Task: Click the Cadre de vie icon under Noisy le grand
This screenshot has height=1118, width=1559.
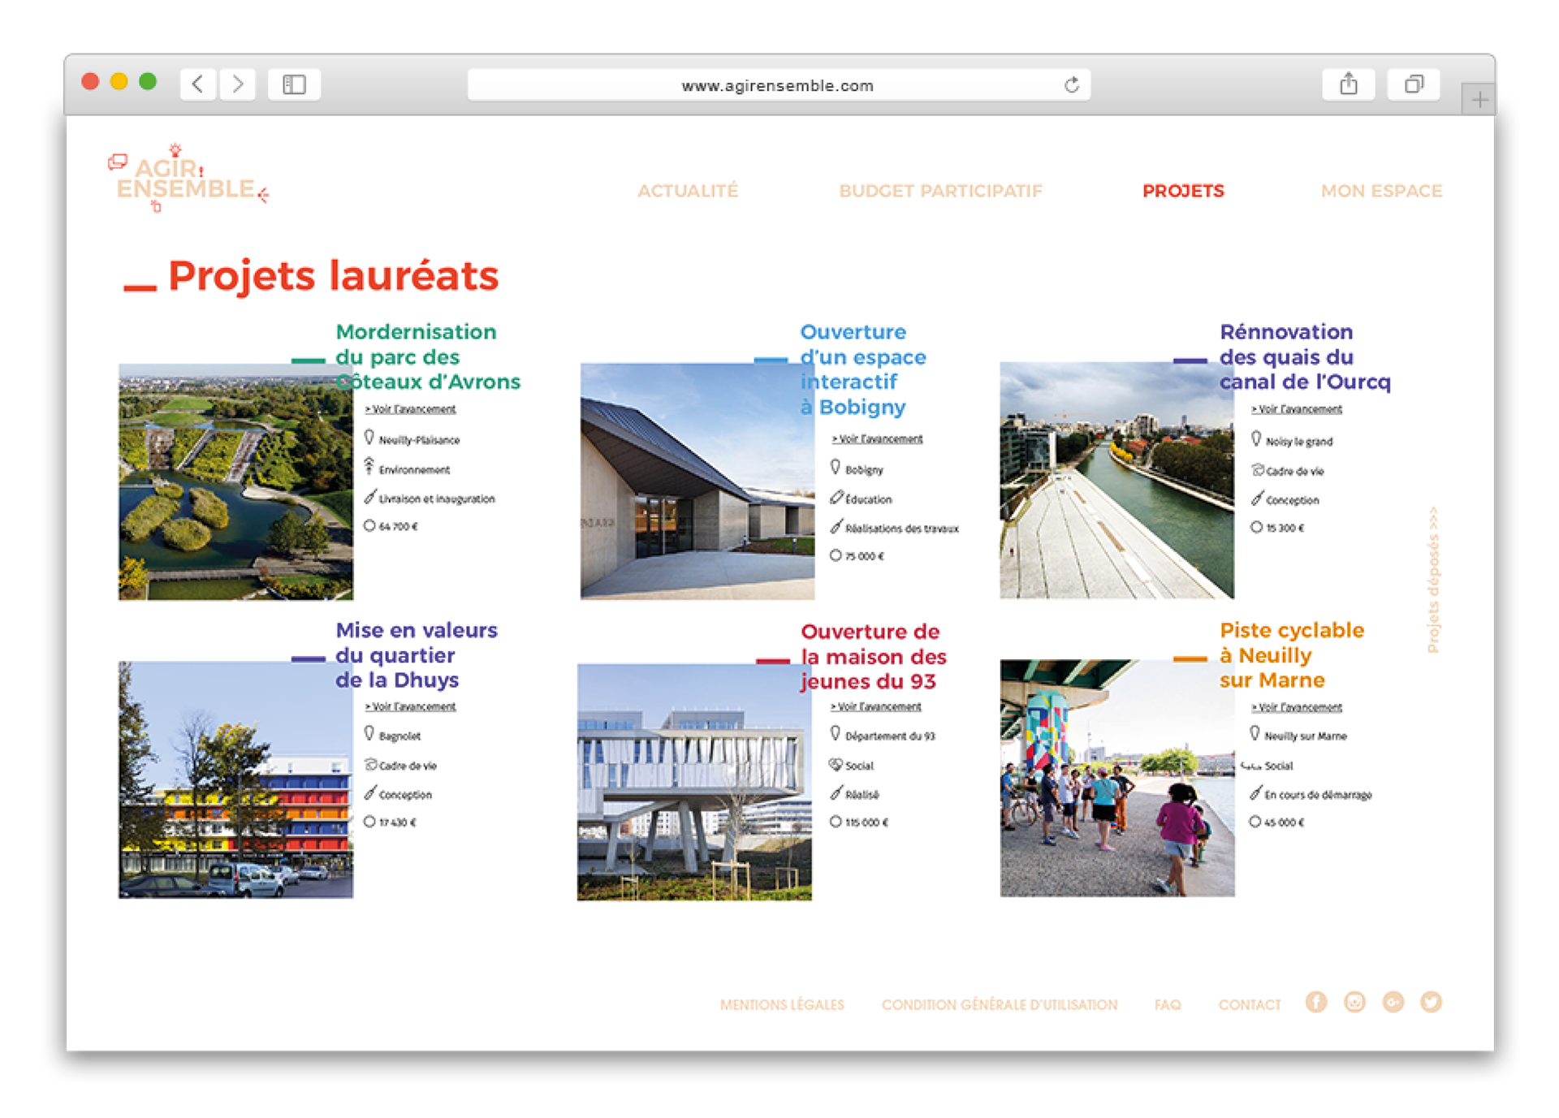Action: point(1258,470)
